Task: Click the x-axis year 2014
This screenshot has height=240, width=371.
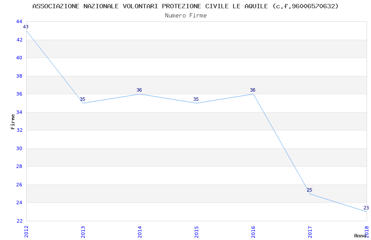Action: (x=140, y=232)
